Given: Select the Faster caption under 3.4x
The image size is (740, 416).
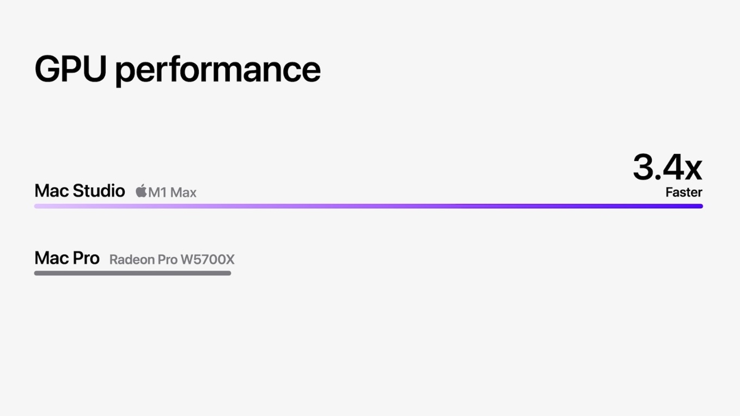Looking at the screenshot, I should tap(684, 192).
